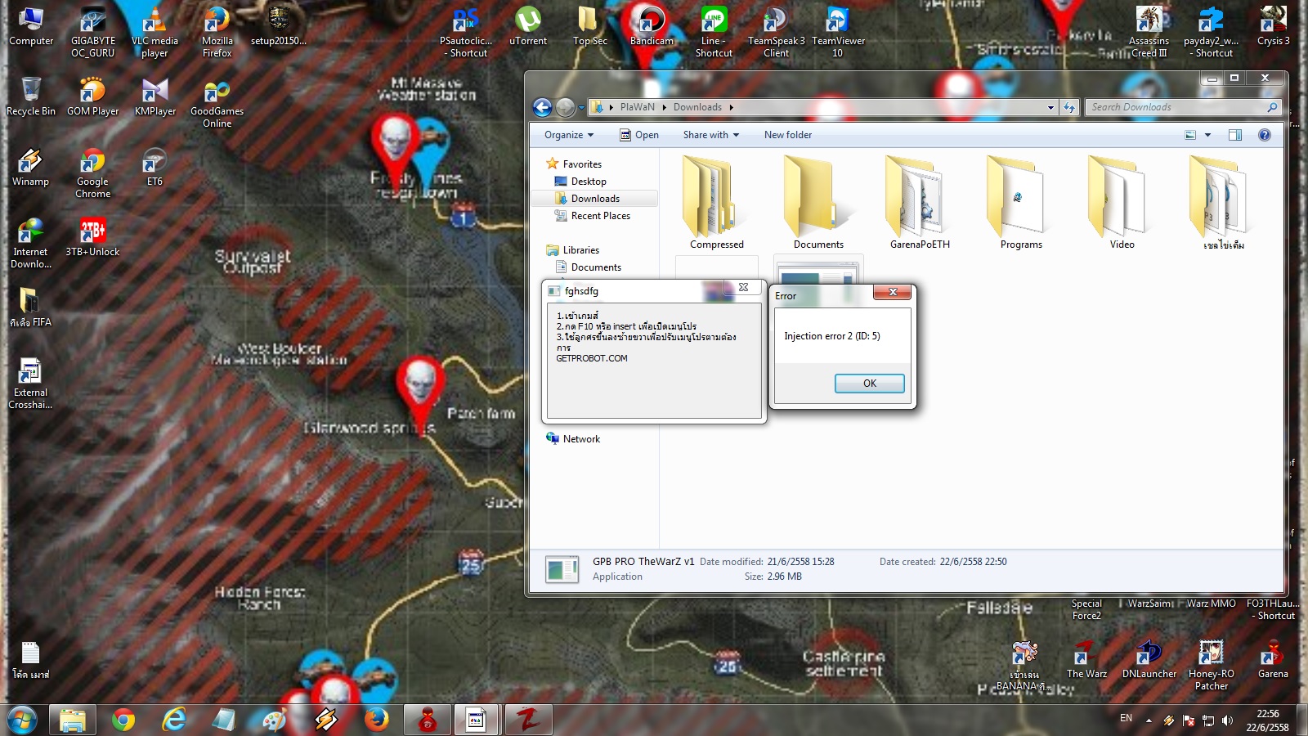Open Explorer help with the question-mark icon
The height and width of the screenshot is (736, 1308).
pyautogui.click(x=1265, y=135)
